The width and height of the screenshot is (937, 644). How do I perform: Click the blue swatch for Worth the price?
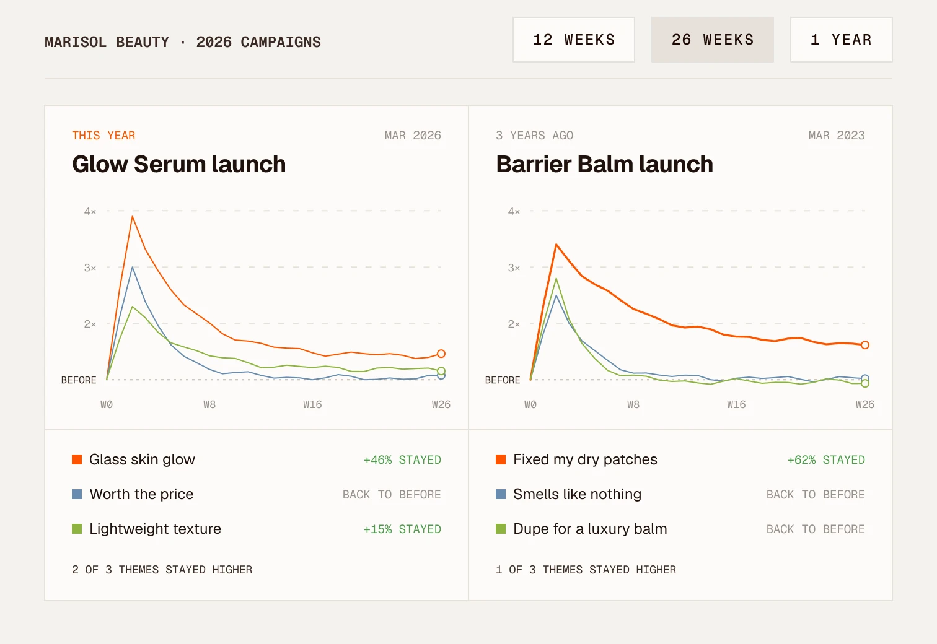pyautogui.click(x=77, y=494)
